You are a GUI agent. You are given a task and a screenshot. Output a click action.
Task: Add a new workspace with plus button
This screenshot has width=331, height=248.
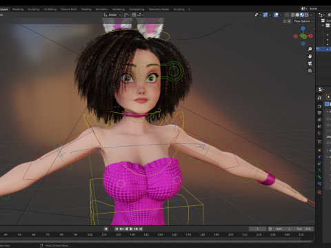pos(189,10)
